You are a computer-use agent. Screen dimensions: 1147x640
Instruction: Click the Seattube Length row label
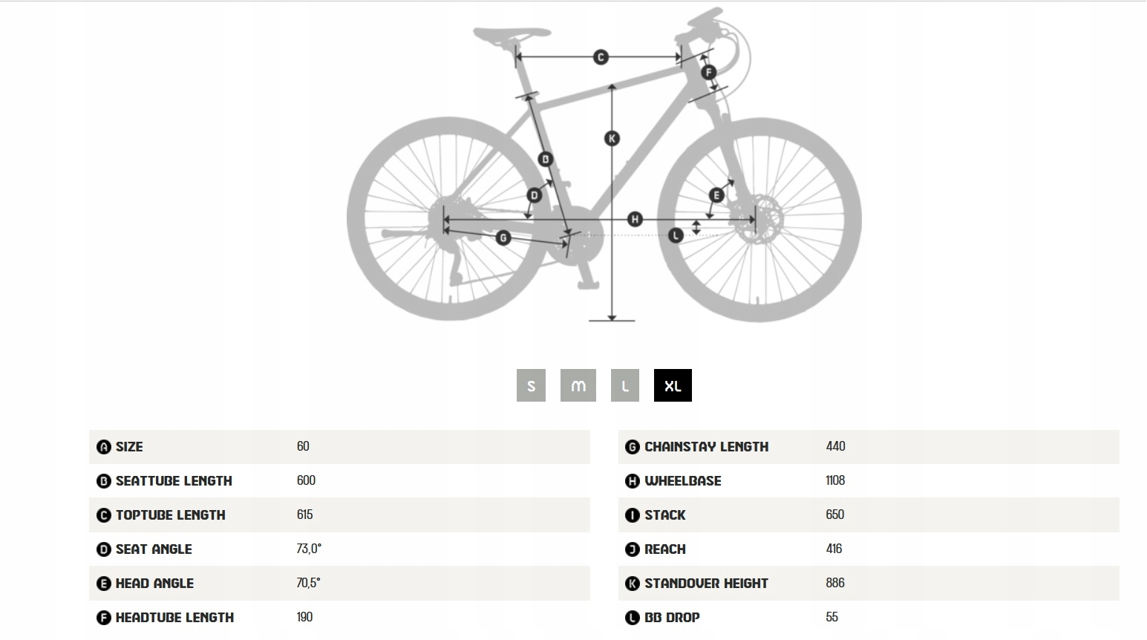(174, 481)
